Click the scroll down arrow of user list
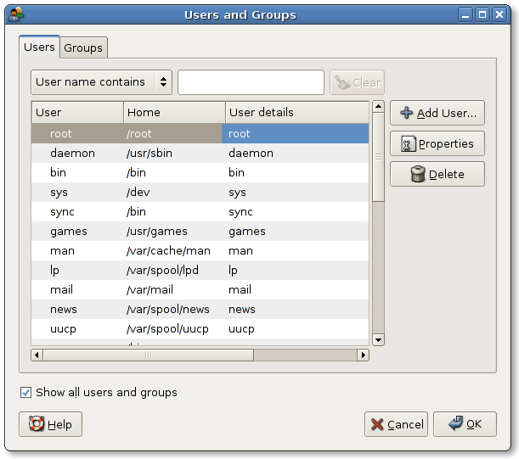The height and width of the screenshot is (459, 519). 378,339
